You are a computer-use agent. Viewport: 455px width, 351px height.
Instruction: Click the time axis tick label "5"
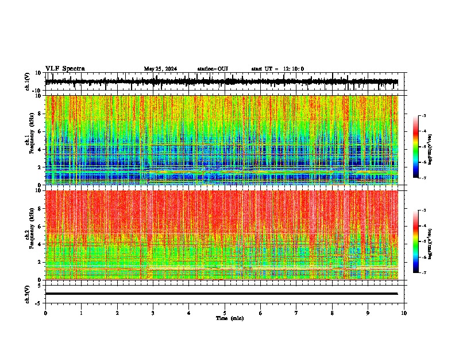pos(225,313)
